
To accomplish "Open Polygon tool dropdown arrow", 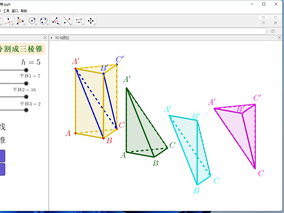I will [24, 24].
